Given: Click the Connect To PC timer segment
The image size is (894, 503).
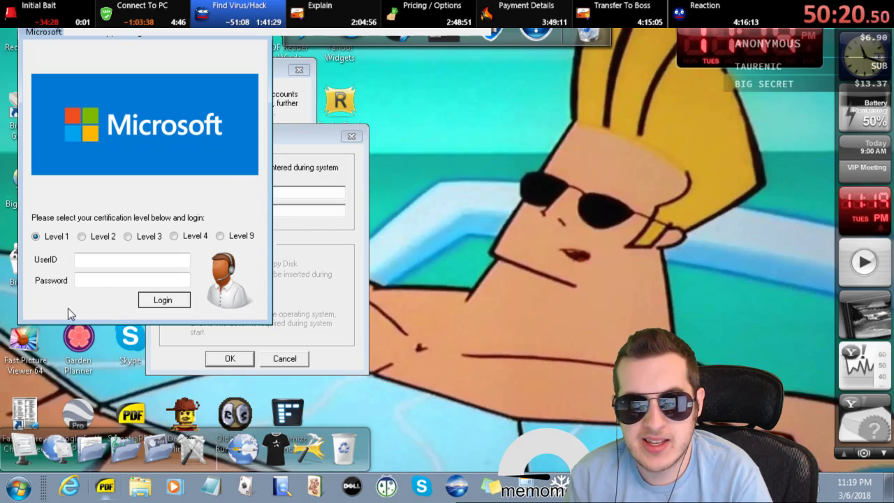Looking at the screenshot, I should point(142,13).
